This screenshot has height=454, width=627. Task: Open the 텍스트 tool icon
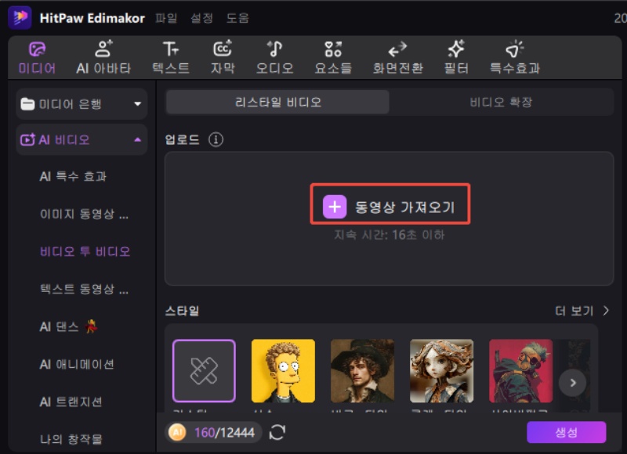[169, 55]
